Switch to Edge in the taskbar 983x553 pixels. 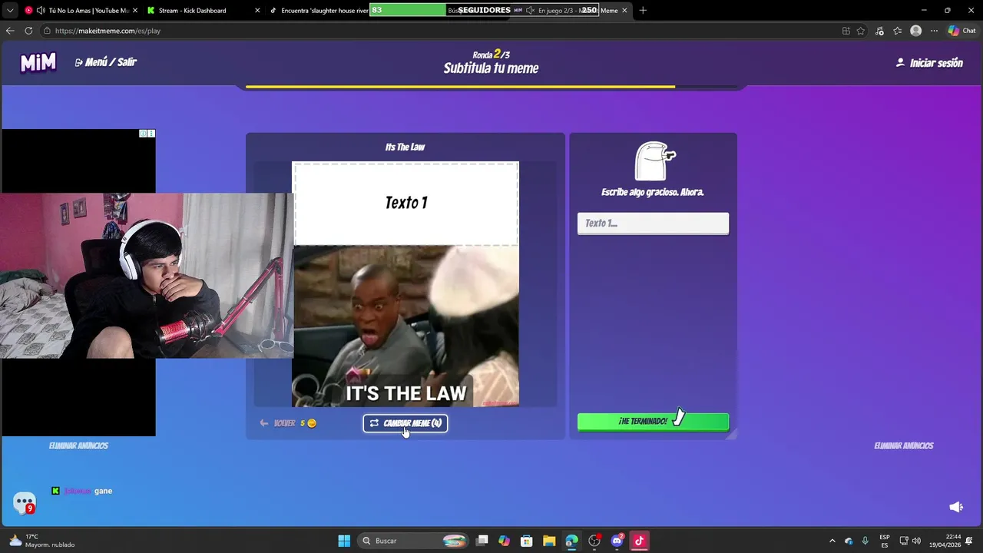click(571, 541)
